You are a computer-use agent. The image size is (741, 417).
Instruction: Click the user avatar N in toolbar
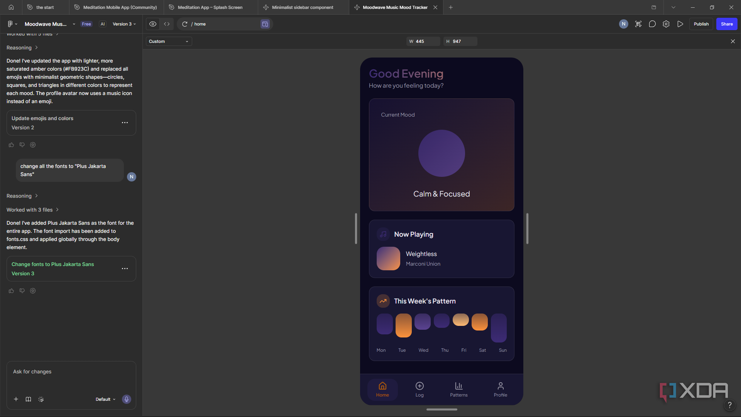coord(624,24)
